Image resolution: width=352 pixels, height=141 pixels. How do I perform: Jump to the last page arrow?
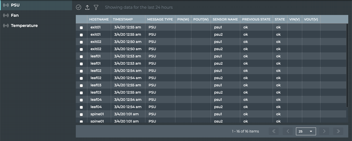coord(338,131)
